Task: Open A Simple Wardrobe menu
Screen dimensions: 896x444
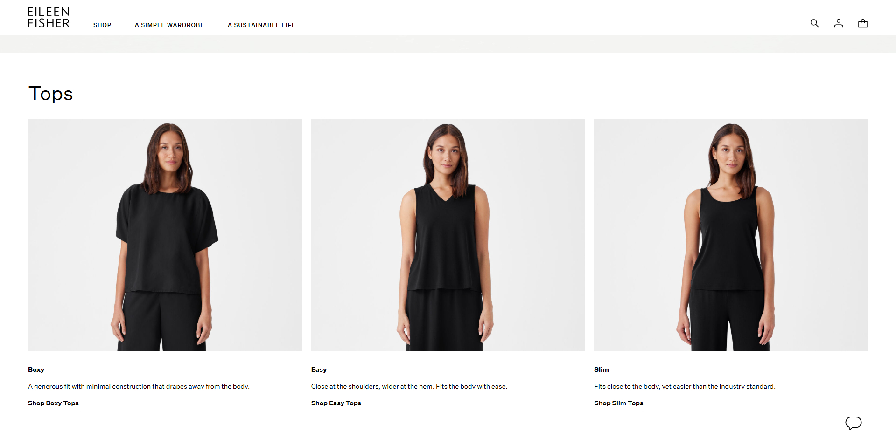Action: 169,25
